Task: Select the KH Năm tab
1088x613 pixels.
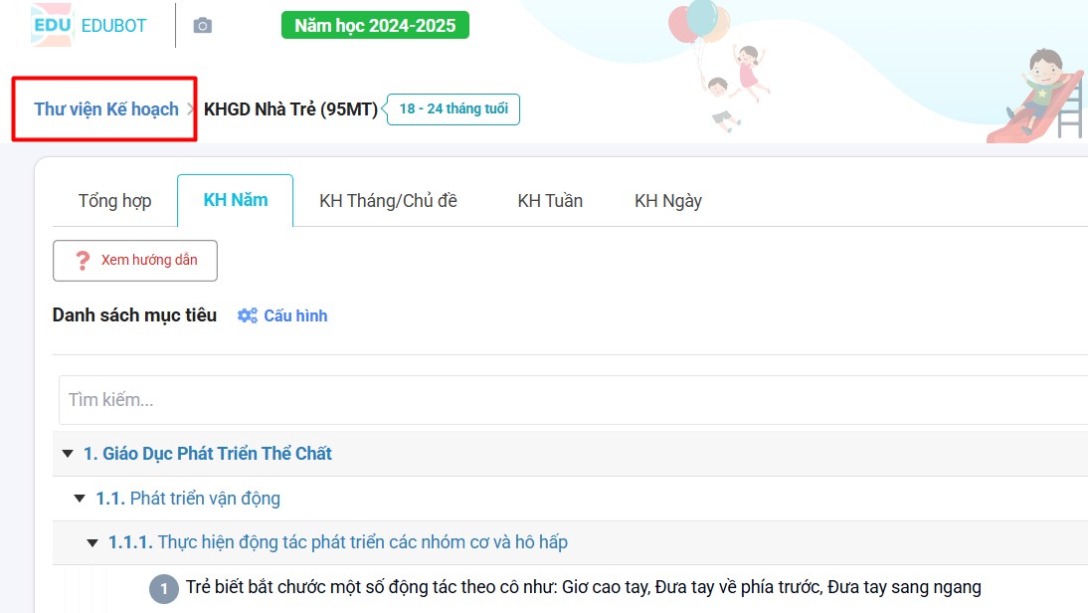Action: 235,201
